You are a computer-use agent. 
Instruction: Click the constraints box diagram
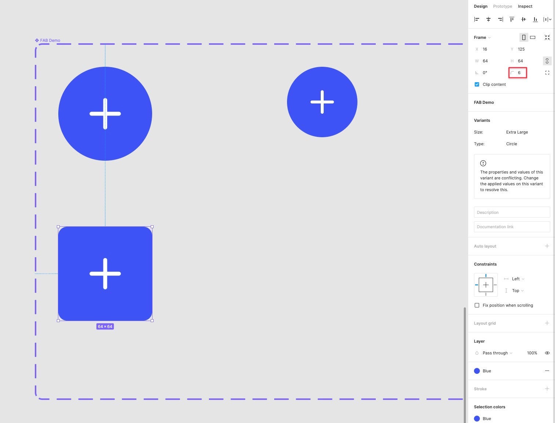(486, 285)
